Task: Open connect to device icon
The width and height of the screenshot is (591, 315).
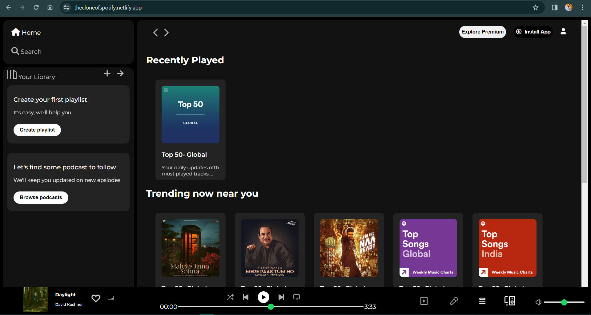Action: pos(510,301)
